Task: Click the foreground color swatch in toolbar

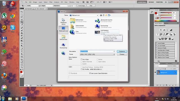Action: [x=21, y=72]
